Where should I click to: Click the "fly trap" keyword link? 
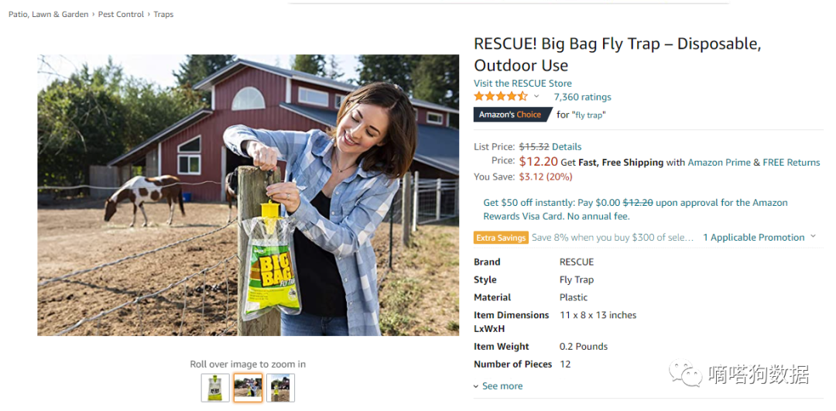coord(589,115)
